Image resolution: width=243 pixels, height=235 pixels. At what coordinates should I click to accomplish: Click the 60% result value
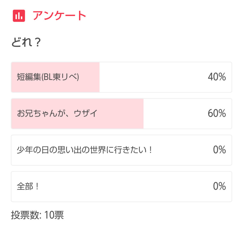tap(217, 113)
